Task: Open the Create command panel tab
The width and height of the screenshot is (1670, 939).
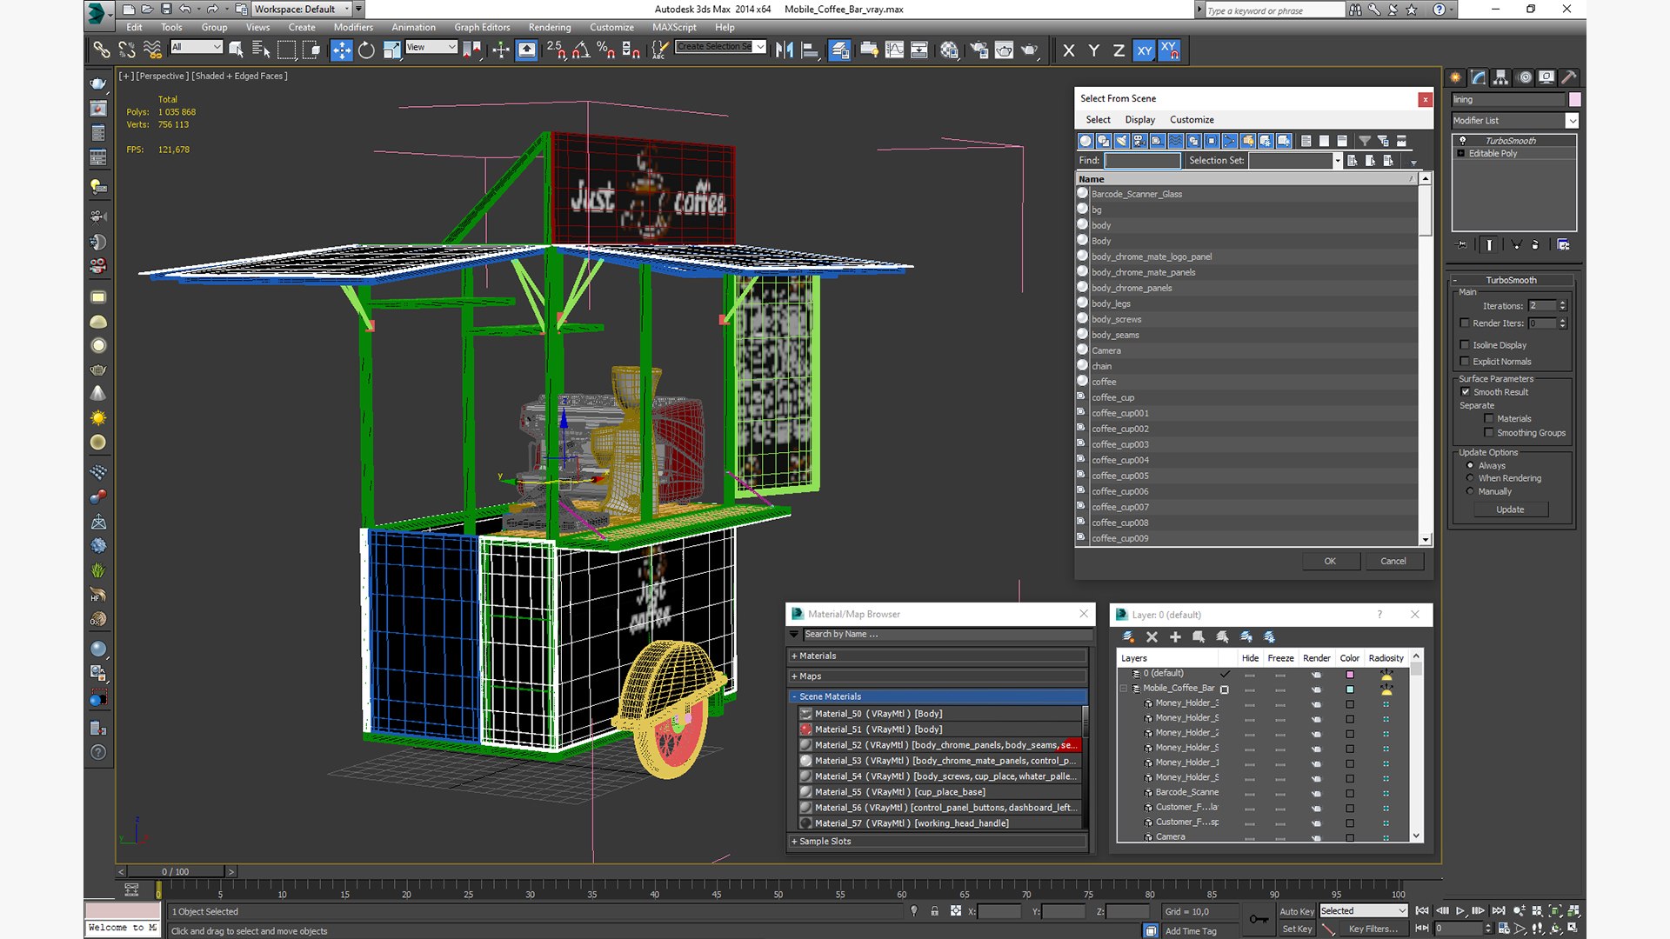Action: [1456, 77]
